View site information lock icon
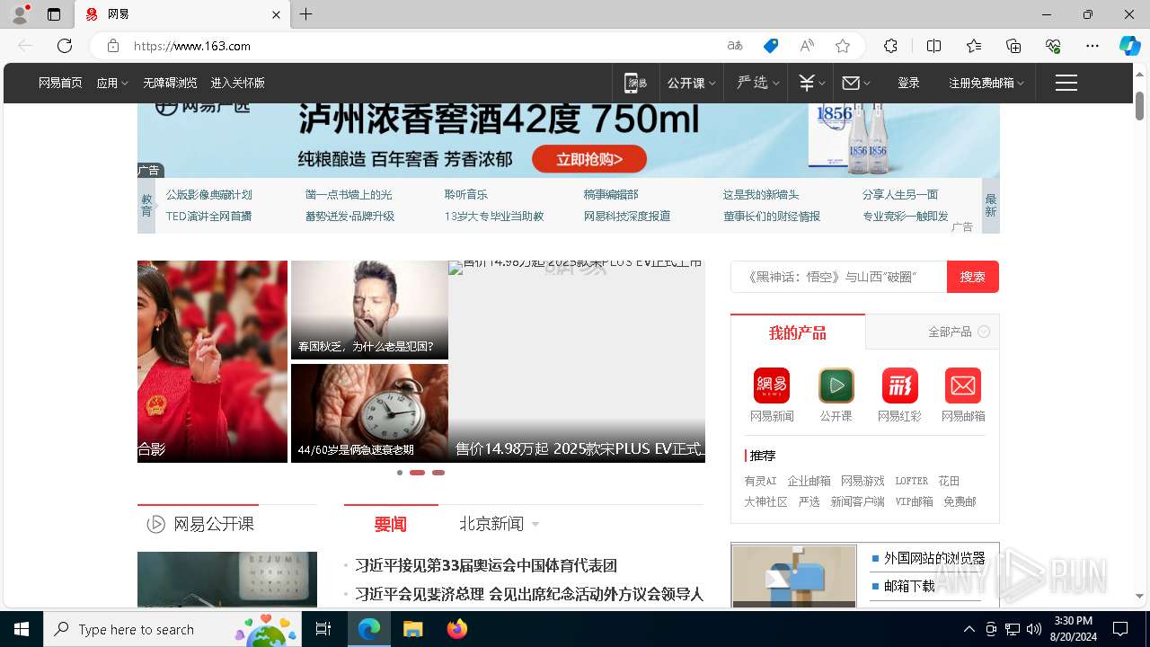Image resolution: width=1150 pixels, height=647 pixels. pos(112,46)
